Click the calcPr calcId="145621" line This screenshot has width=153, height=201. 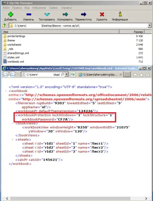point(39,160)
